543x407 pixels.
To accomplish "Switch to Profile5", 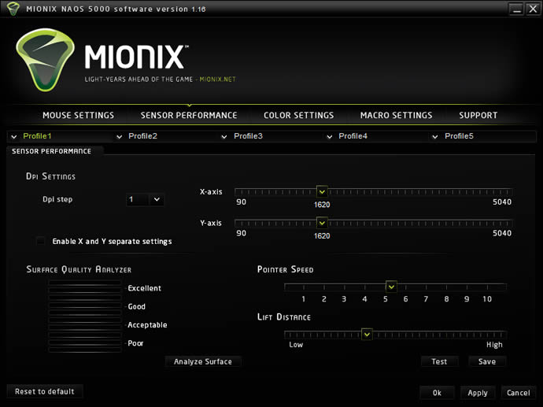I will [459, 136].
